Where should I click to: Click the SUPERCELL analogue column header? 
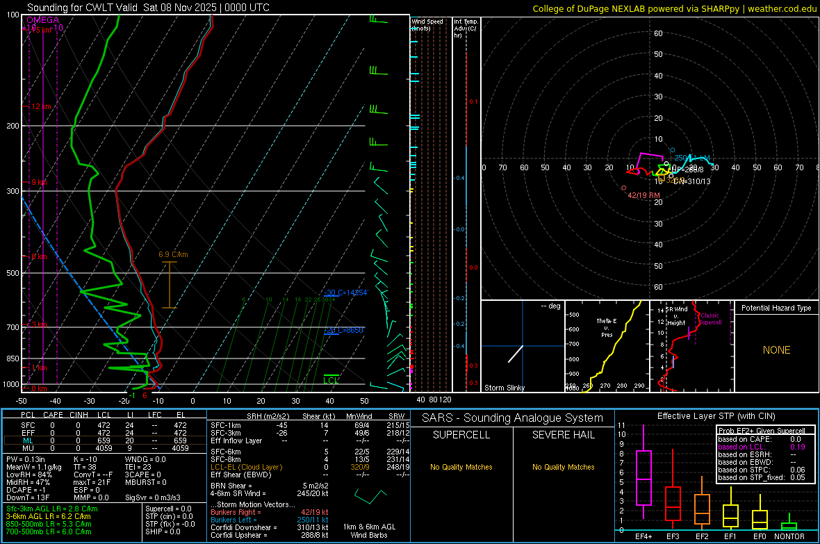(461, 435)
